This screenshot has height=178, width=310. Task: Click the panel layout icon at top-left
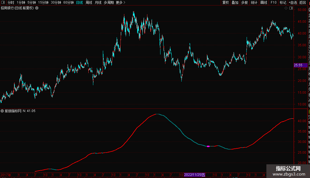point(3,2)
